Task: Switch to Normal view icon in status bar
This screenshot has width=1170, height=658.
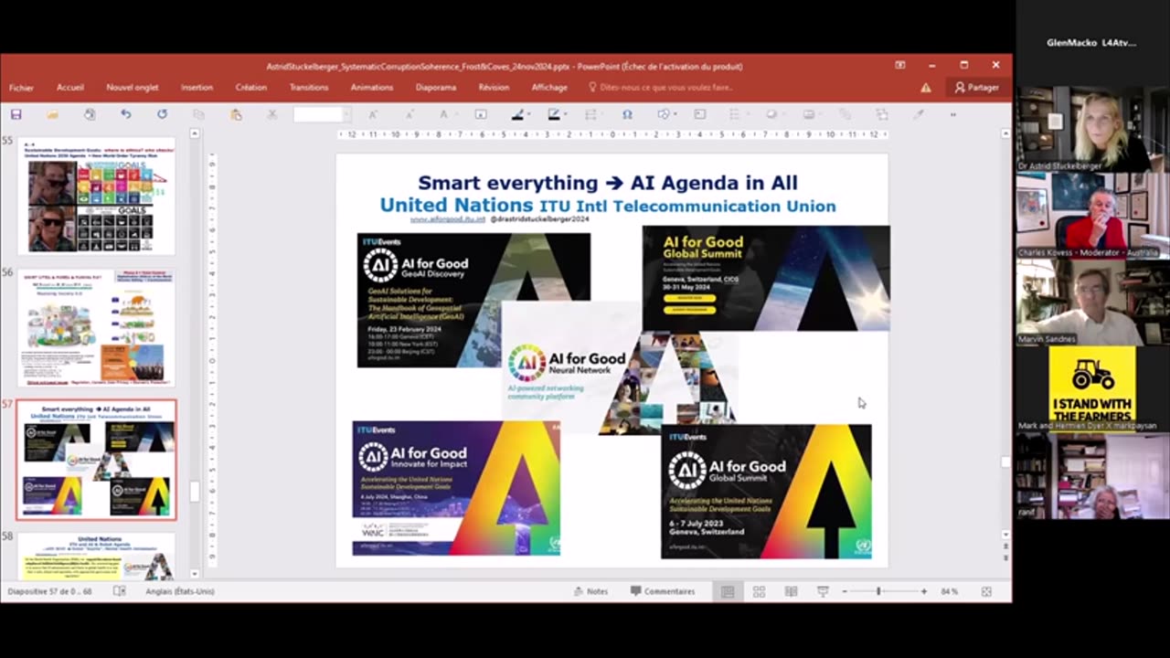Action: point(728,591)
